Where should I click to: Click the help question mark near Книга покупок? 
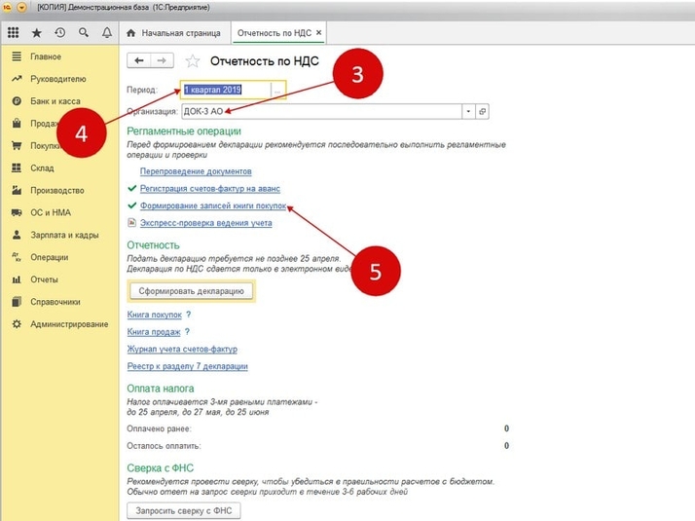(188, 315)
